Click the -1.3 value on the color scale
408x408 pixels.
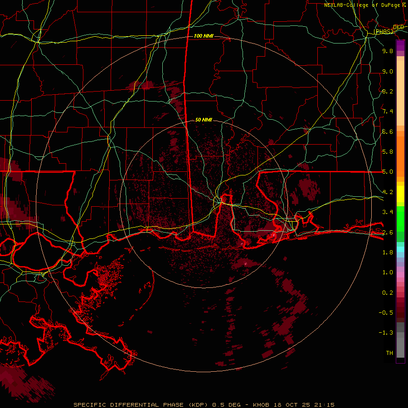[386, 333]
